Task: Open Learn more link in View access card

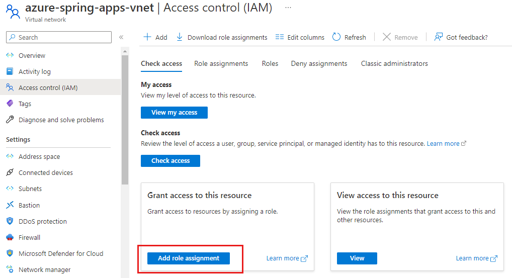Action: click(472, 258)
